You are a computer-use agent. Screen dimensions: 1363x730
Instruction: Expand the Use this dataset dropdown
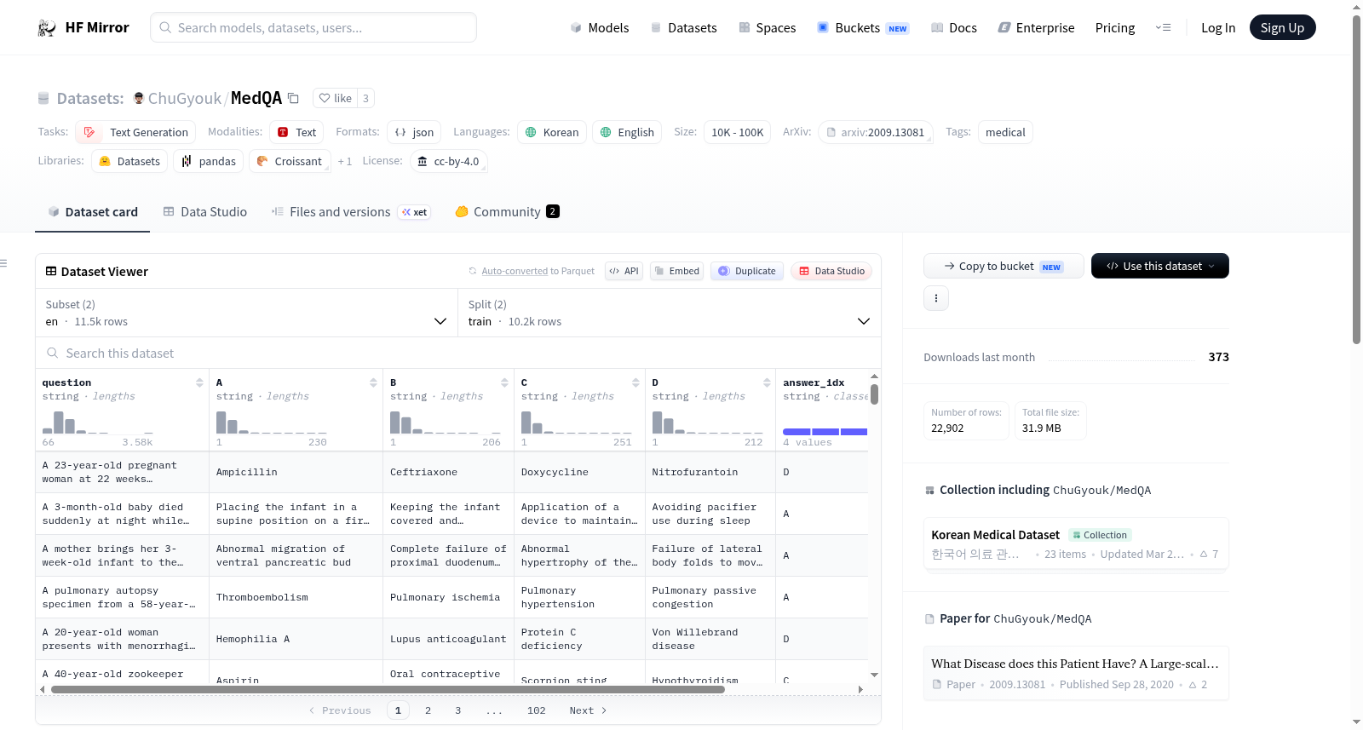(1160, 266)
